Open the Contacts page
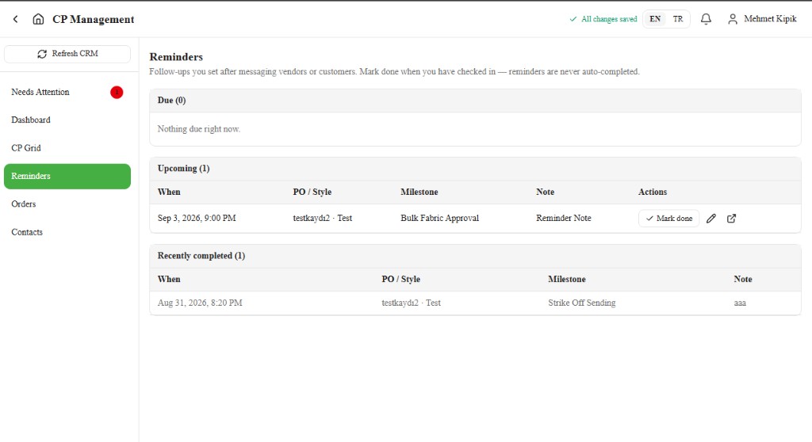Image resolution: width=812 pixels, height=442 pixels. tap(67, 232)
